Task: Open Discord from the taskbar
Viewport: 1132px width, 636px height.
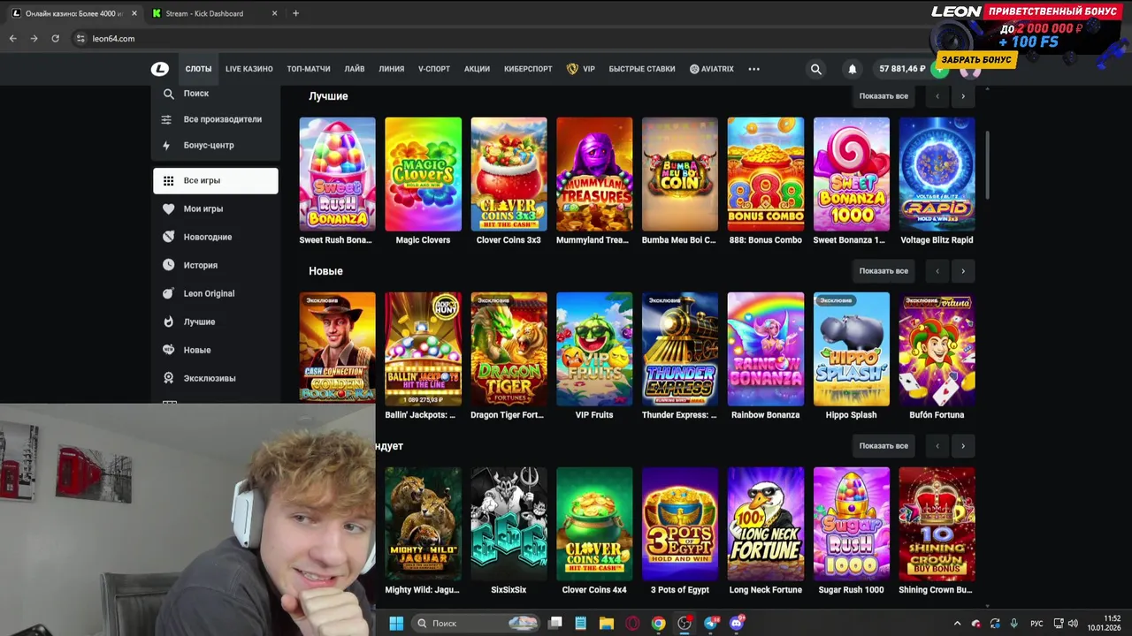Action: coord(737,623)
